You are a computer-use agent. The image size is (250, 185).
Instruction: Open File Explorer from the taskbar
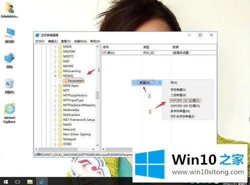[30, 182]
